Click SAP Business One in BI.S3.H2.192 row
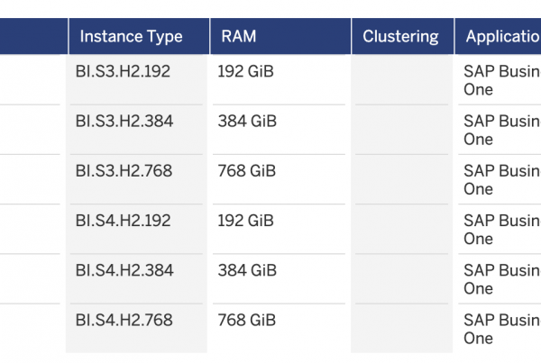This screenshot has width=541, height=363. click(x=502, y=80)
